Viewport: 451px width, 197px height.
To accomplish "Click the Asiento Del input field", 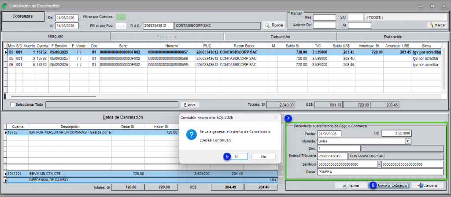I will [324, 26].
